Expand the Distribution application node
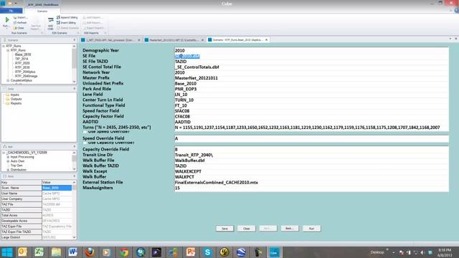The image size is (459, 258). click(x=8, y=170)
